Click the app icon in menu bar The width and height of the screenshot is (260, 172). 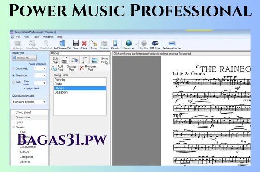coord(13,37)
